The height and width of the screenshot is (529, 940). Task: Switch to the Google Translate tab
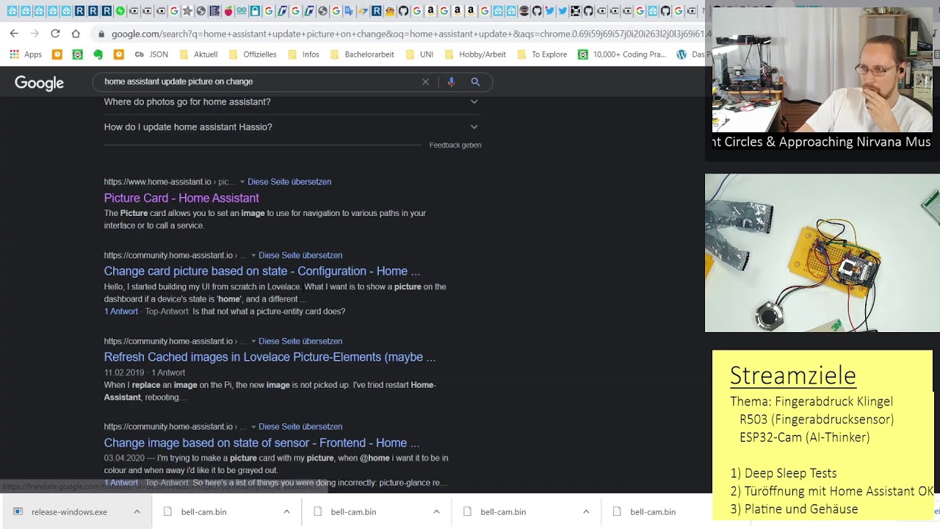349,11
